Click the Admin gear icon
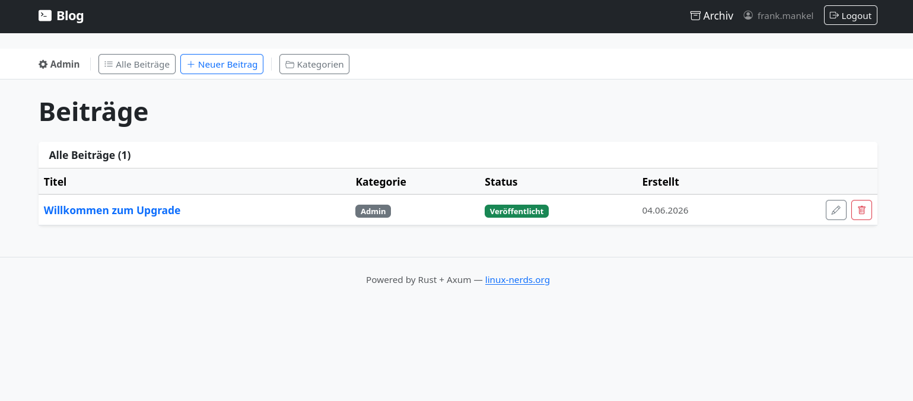The image size is (913, 401). [x=43, y=64]
